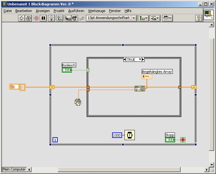The image size is (216, 174).
Task: Select the Stopp TF terminal
Action: tap(170, 140)
